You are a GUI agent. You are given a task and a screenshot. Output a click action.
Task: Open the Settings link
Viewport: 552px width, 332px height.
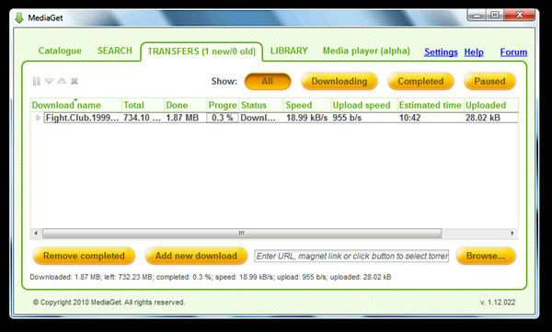(x=441, y=52)
